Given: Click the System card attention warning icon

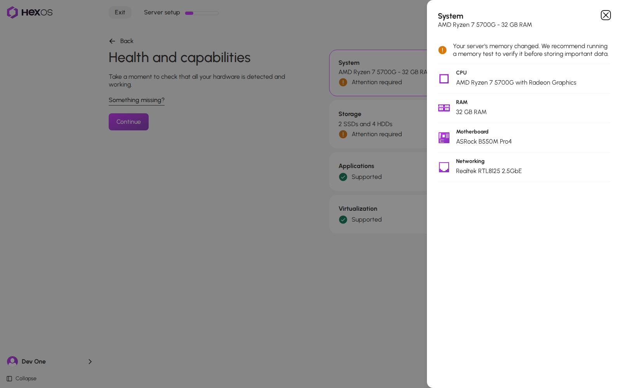Looking at the screenshot, I should (343, 82).
